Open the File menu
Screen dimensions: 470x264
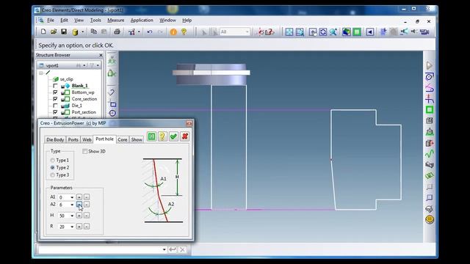(51, 21)
